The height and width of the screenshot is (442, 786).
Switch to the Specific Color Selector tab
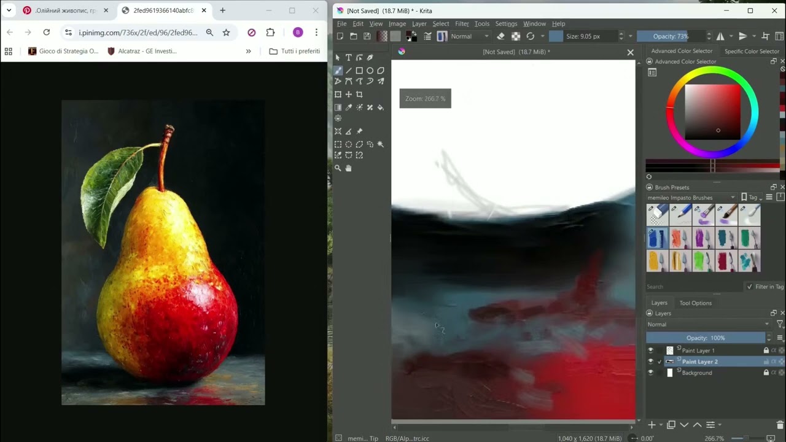coord(752,51)
